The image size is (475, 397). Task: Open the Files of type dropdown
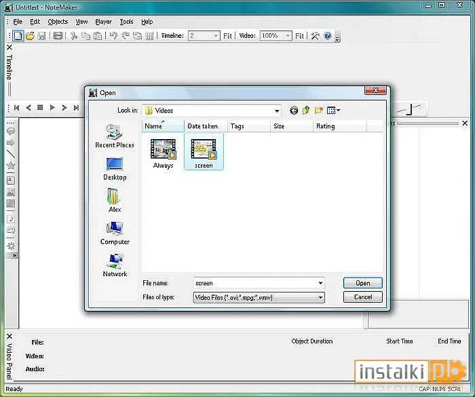click(320, 298)
